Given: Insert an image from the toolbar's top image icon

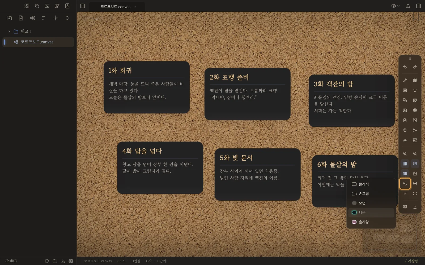Looking at the screenshot, I should pos(405,110).
